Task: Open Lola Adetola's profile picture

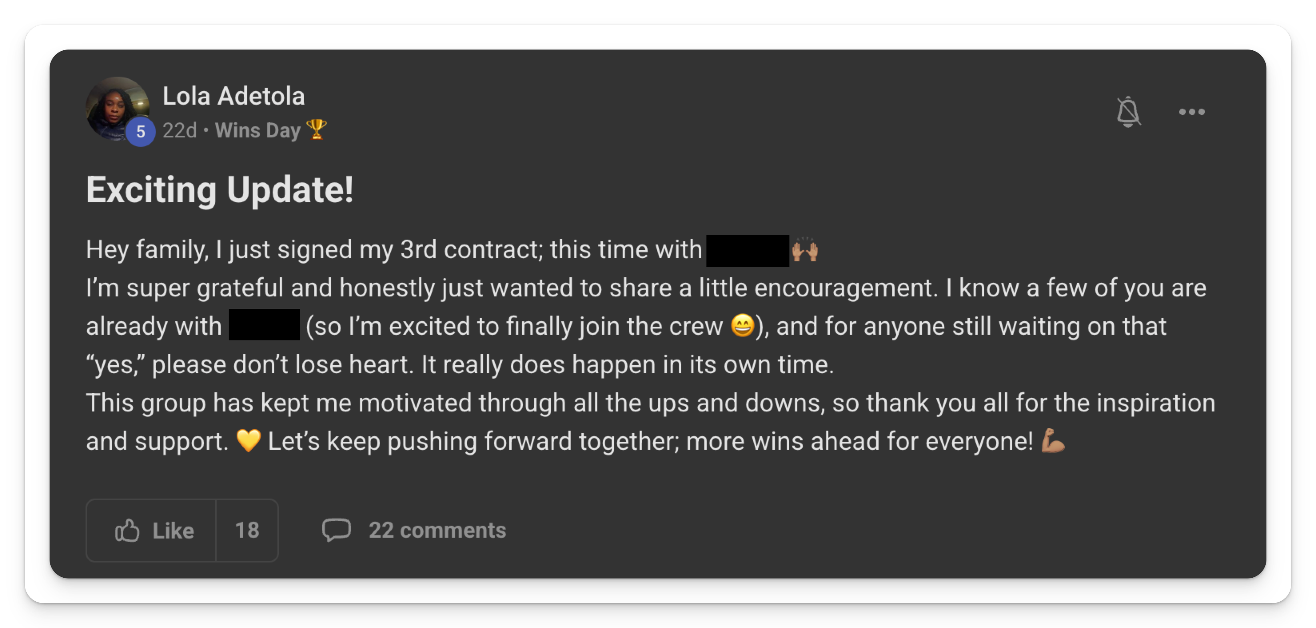Action: tap(116, 107)
